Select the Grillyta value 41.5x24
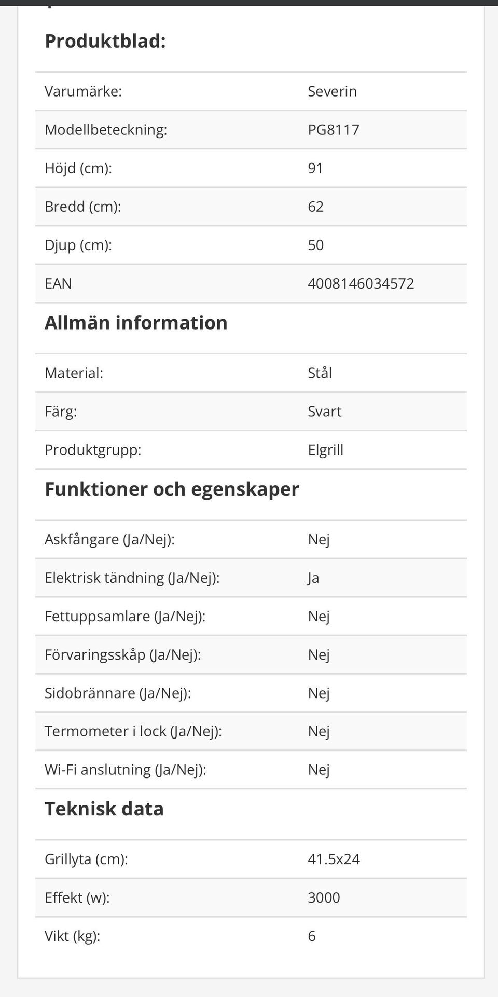Image resolution: width=498 pixels, height=997 pixels. point(334,859)
